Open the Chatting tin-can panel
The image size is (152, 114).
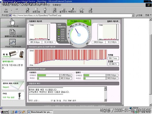[13, 54]
